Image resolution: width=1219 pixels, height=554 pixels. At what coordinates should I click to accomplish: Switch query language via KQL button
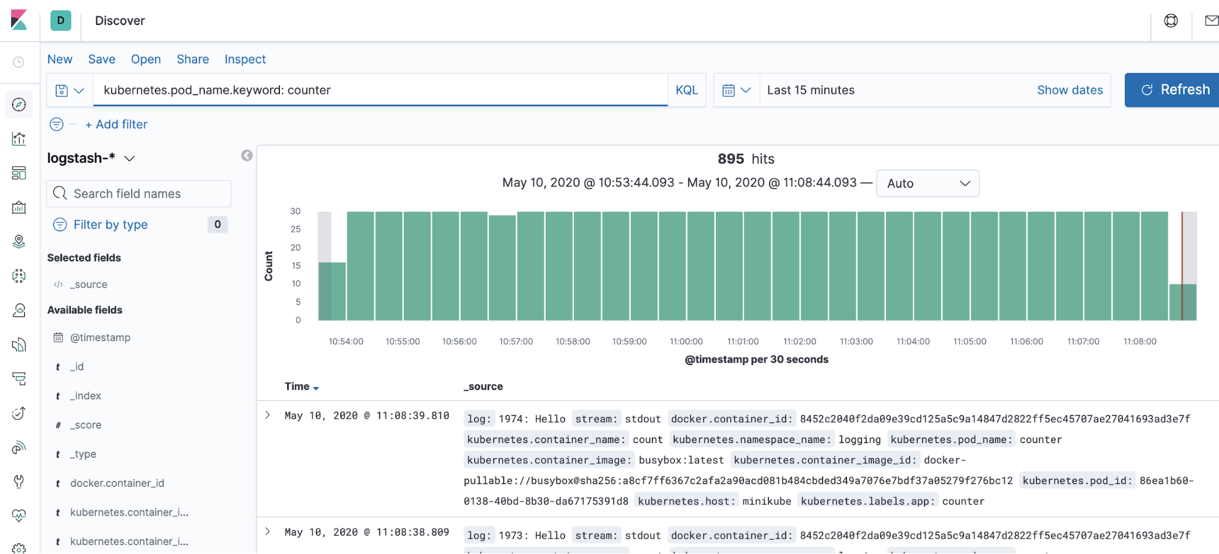point(687,90)
